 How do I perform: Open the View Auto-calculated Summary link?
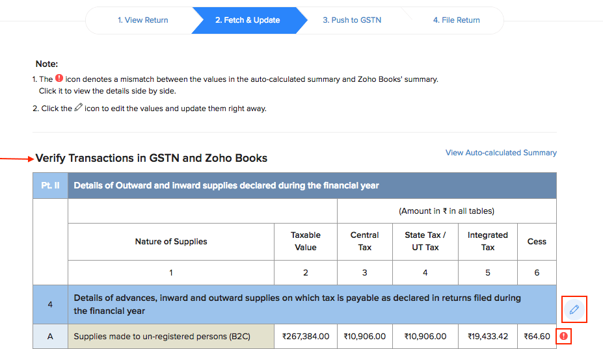(501, 153)
